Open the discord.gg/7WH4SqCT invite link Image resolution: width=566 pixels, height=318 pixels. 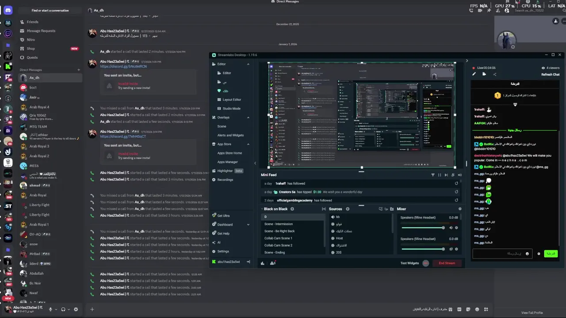point(122,136)
